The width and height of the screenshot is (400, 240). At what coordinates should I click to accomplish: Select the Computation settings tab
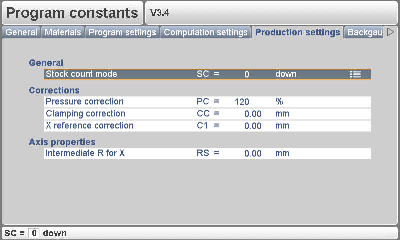[206, 32]
